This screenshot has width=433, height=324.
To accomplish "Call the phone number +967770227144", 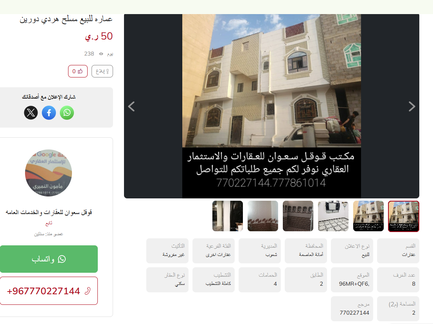I will click(x=49, y=291).
